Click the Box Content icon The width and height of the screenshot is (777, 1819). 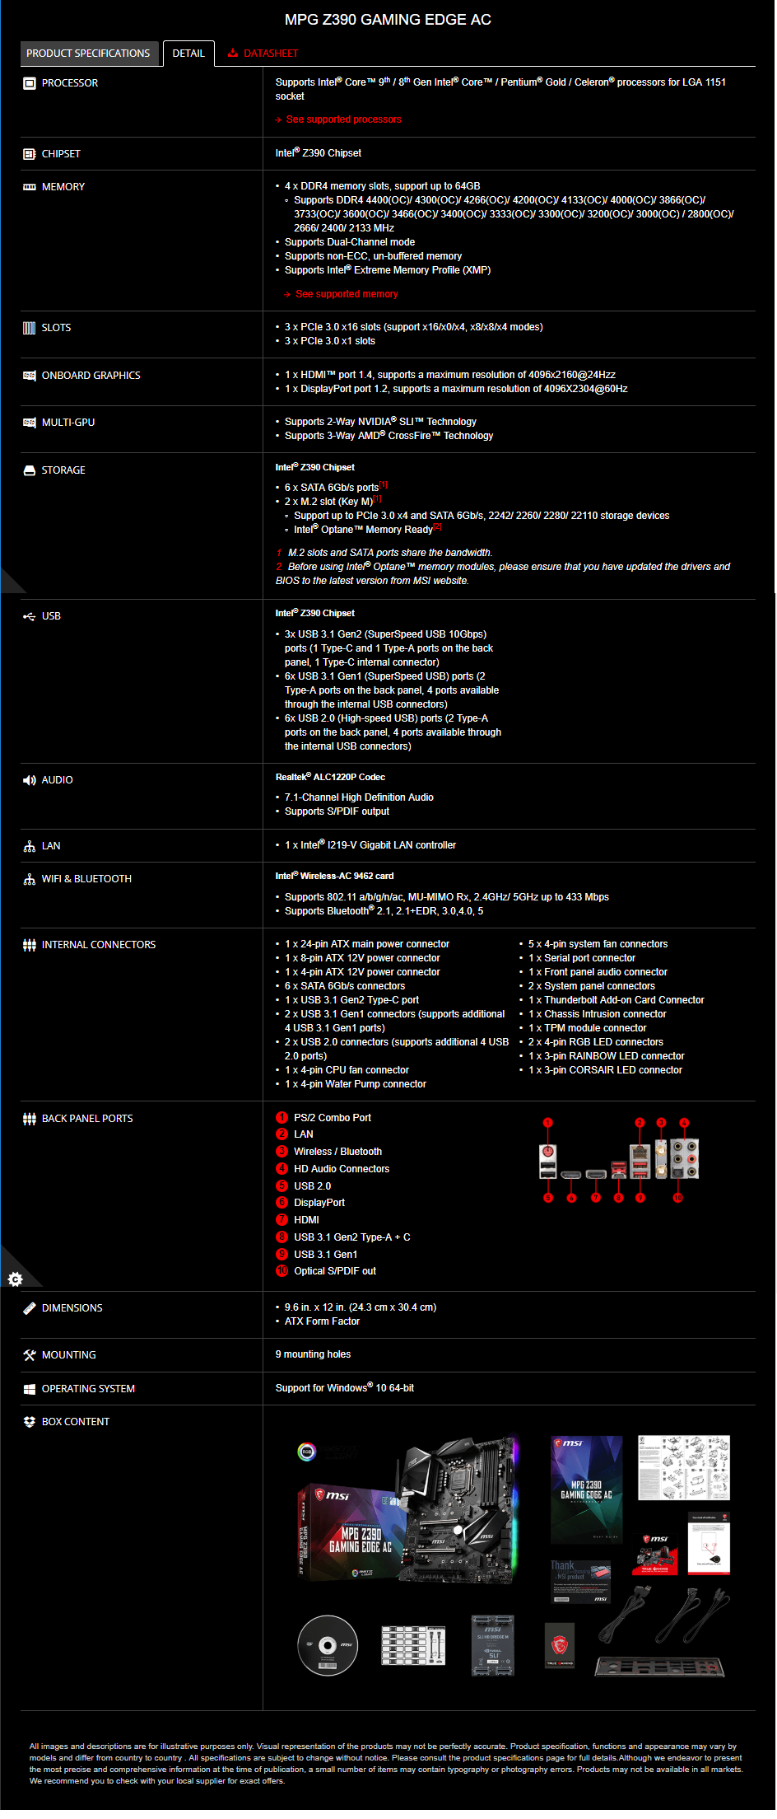pos(30,1422)
